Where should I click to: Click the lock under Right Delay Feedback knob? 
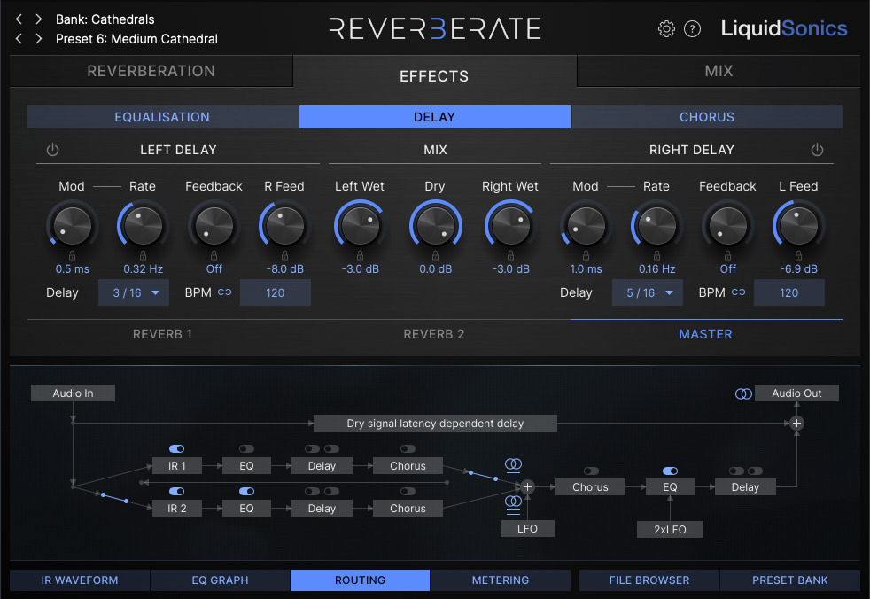pyautogui.click(x=727, y=255)
